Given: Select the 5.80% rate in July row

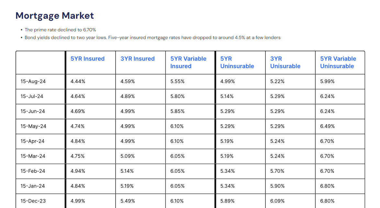Looking at the screenshot, I should pos(177,96).
